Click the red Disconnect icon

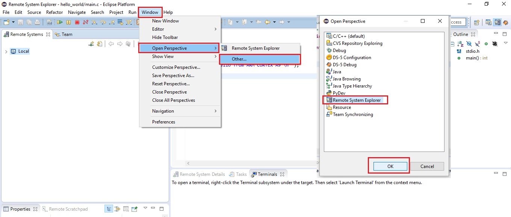pos(86,22)
